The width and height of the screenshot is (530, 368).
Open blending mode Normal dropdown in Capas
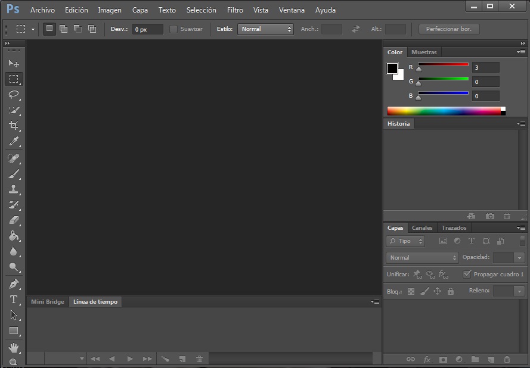click(422, 258)
